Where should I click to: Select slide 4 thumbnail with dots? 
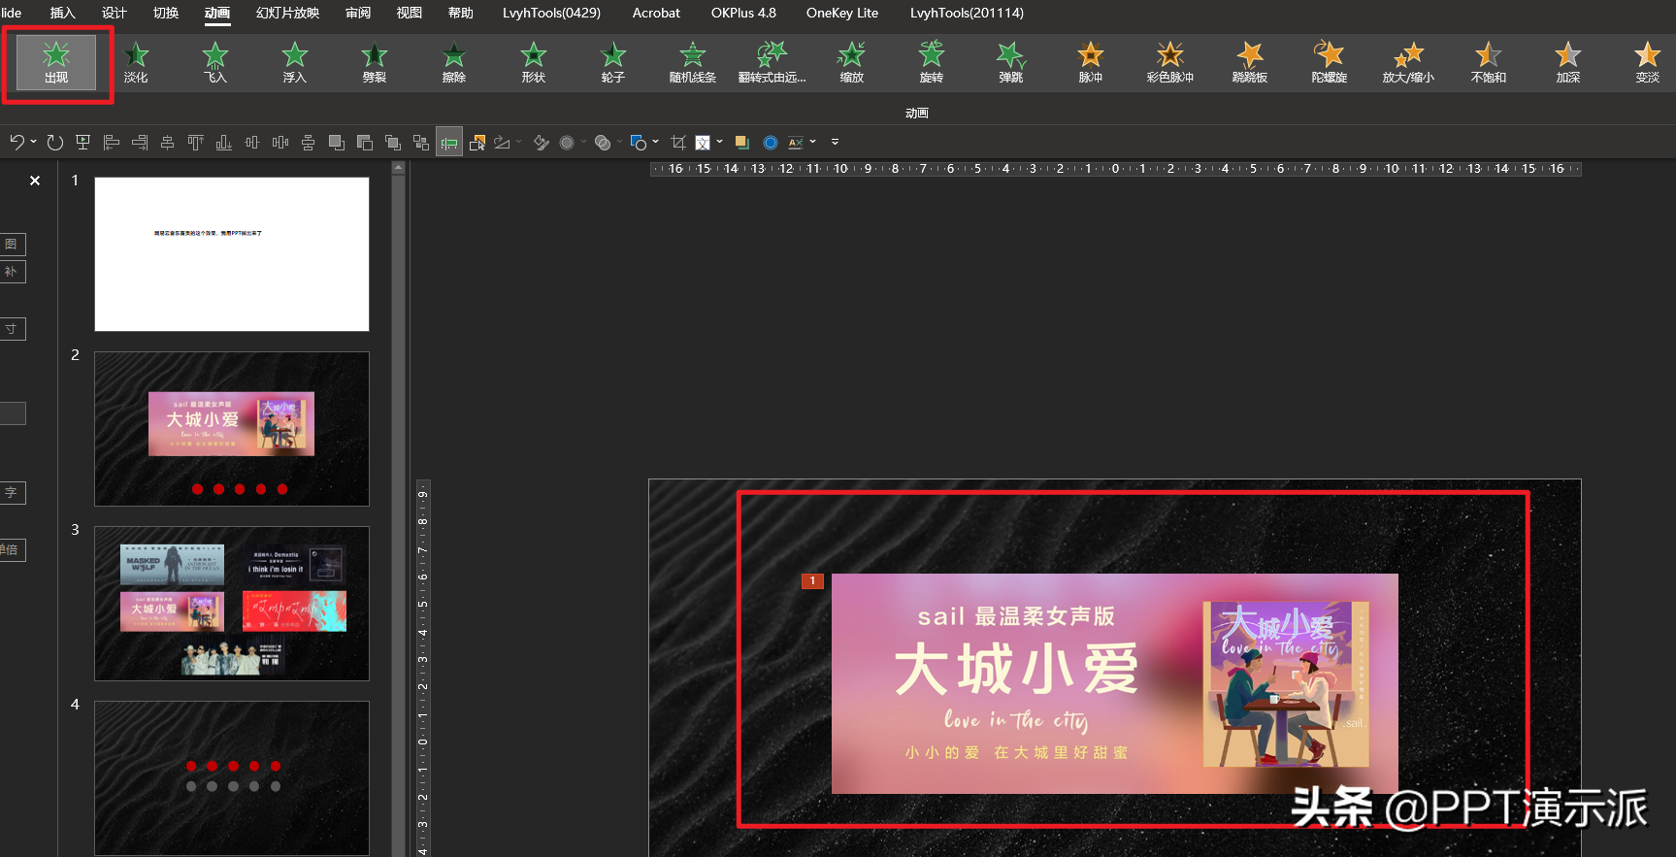pos(232,778)
